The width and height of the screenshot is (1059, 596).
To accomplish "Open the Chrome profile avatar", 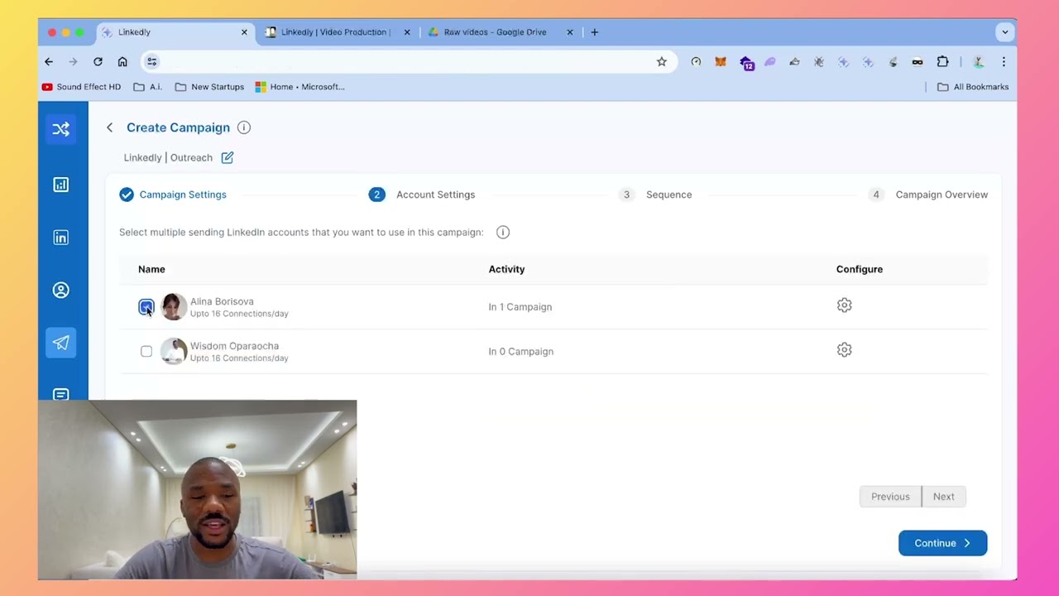I will (978, 62).
